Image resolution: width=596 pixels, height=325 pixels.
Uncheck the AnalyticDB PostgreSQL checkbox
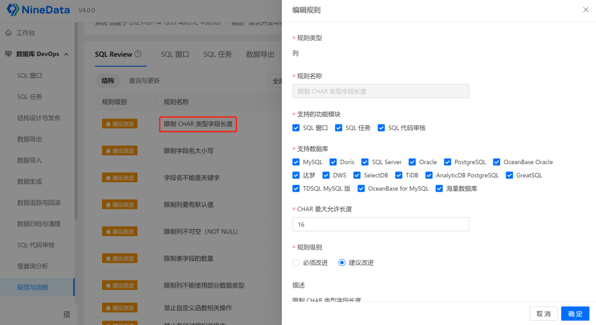pos(429,175)
